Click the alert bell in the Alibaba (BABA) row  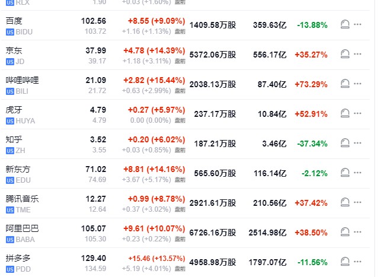pyautogui.click(x=345, y=232)
